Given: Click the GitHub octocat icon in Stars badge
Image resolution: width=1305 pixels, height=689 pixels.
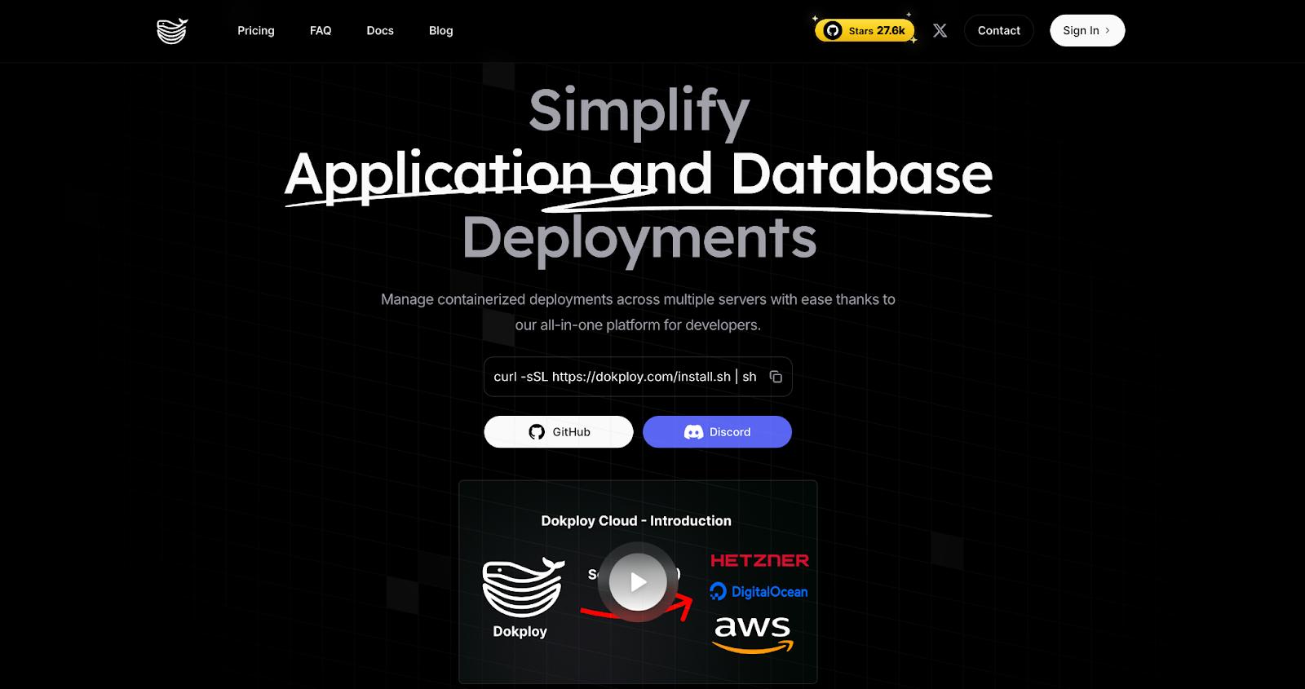Looking at the screenshot, I should tap(832, 31).
